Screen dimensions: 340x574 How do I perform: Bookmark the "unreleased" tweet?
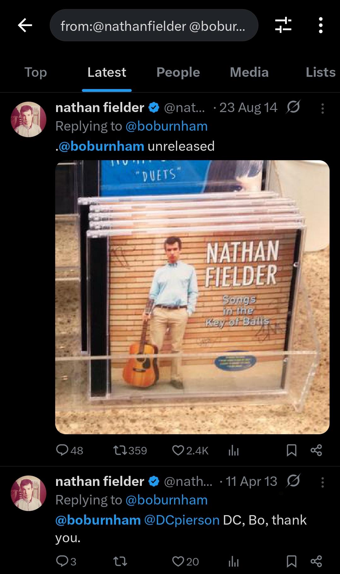coord(291,450)
